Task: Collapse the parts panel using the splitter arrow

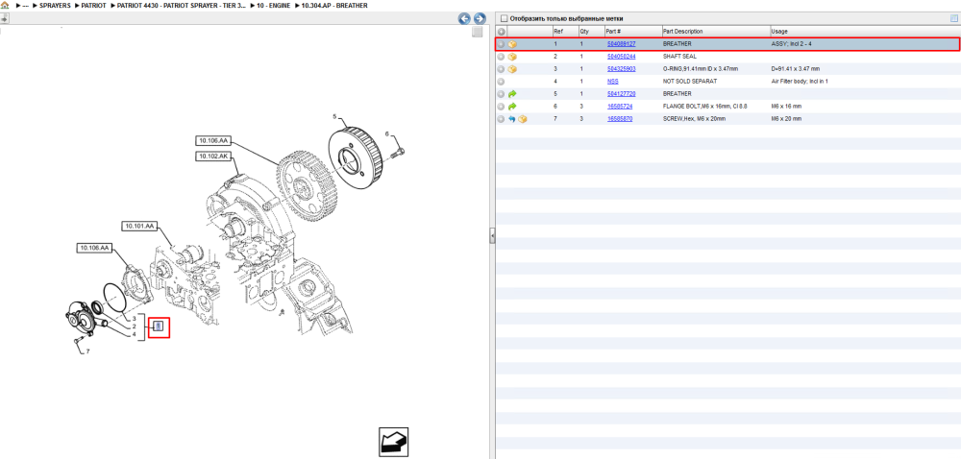Action: click(x=491, y=236)
